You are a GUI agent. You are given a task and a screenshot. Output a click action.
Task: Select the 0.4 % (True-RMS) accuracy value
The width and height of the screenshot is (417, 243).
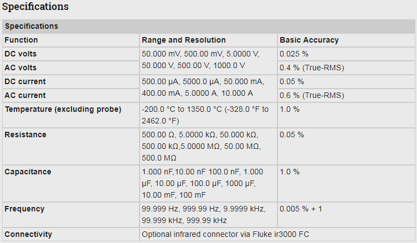312,68
